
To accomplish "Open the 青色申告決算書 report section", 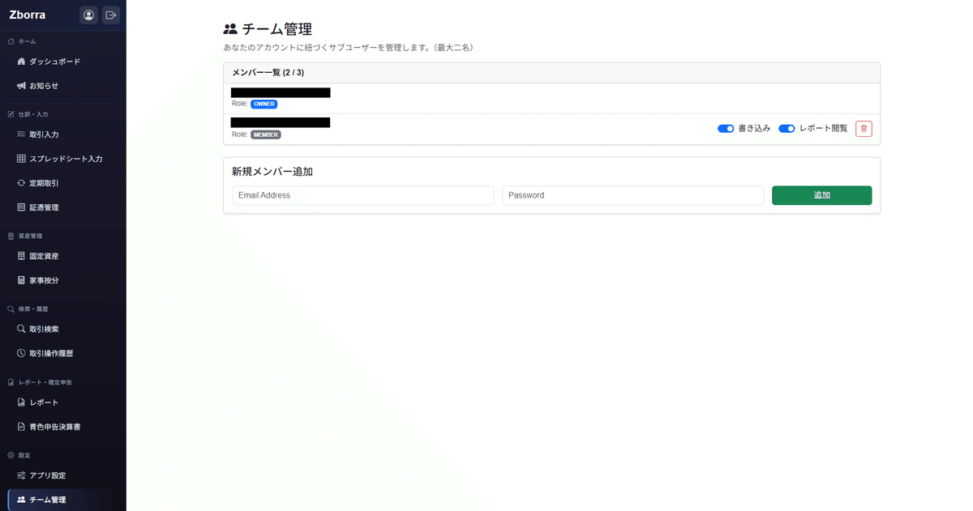I will click(x=55, y=426).
